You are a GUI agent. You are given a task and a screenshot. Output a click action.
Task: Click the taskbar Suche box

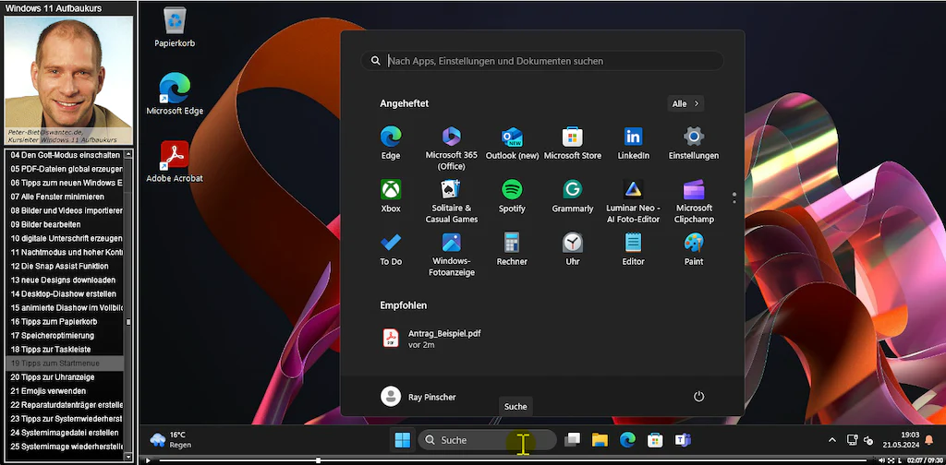487,440
